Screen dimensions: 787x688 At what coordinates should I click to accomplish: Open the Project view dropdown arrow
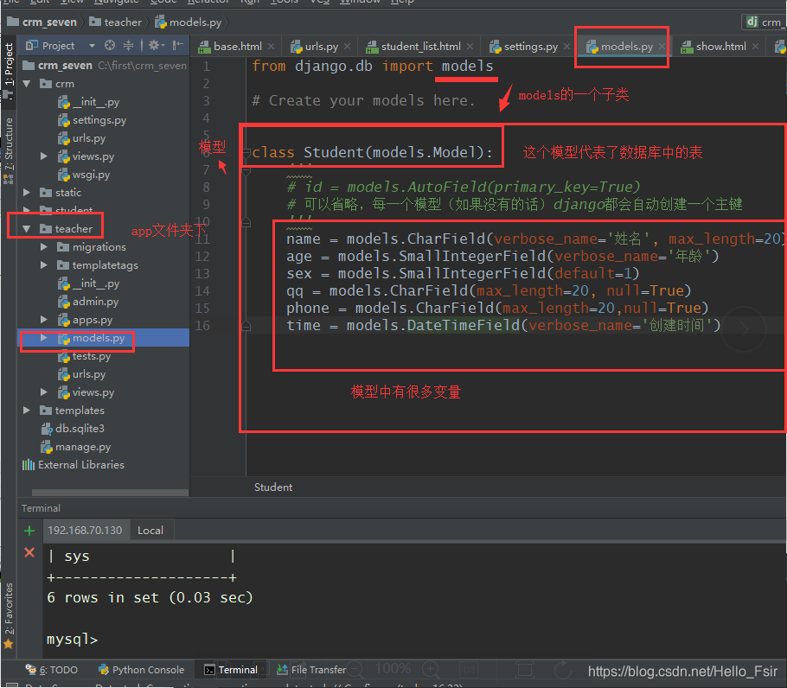[x=92, y=46]
